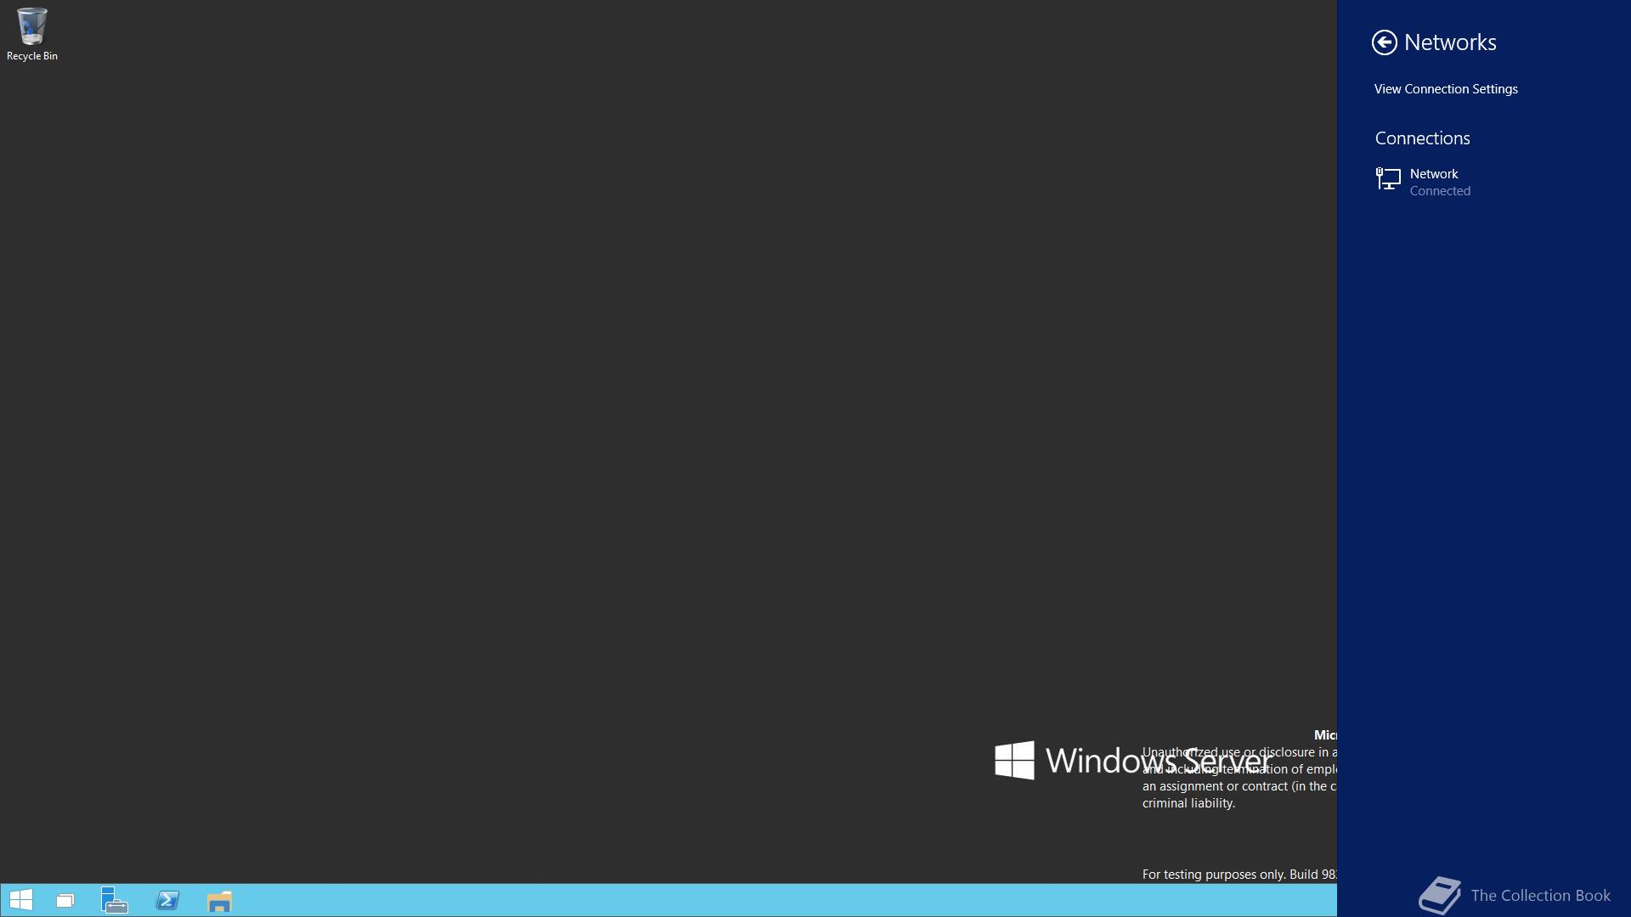Click the Connected status text
The height and width of the screenshot is (917, 1631).
pos(1440,191)
